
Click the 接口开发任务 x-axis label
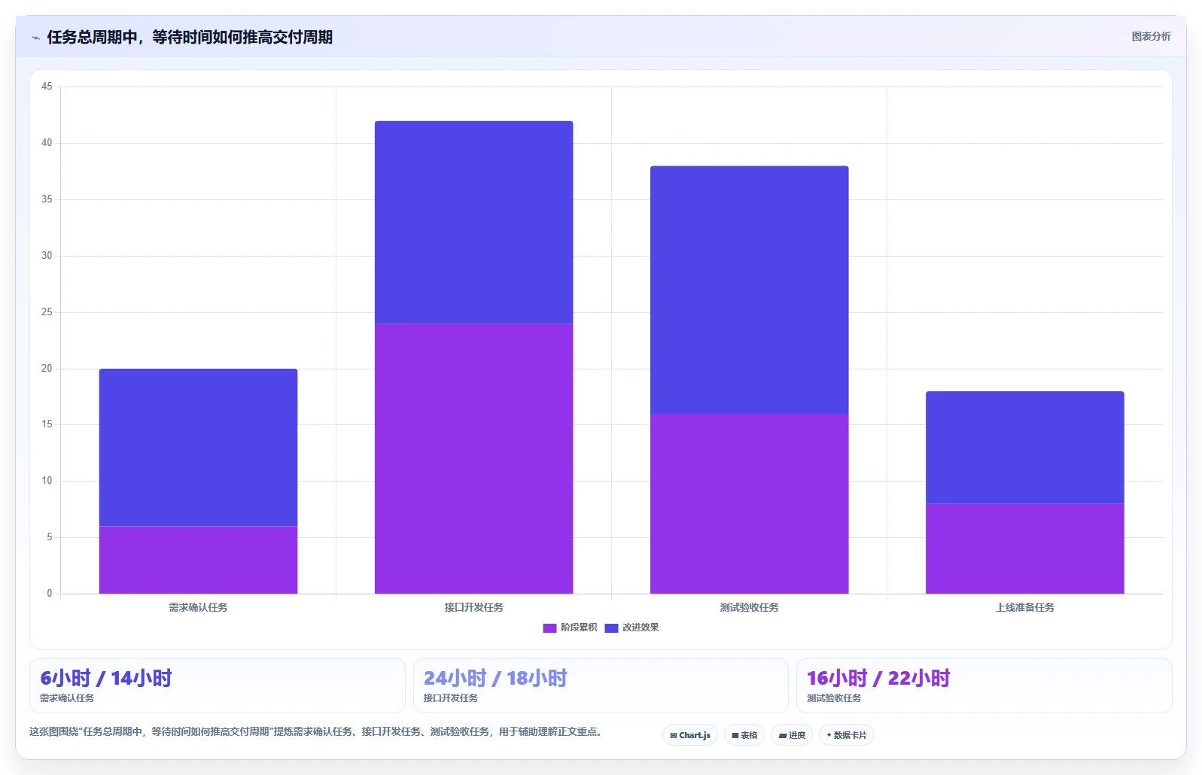473,607
